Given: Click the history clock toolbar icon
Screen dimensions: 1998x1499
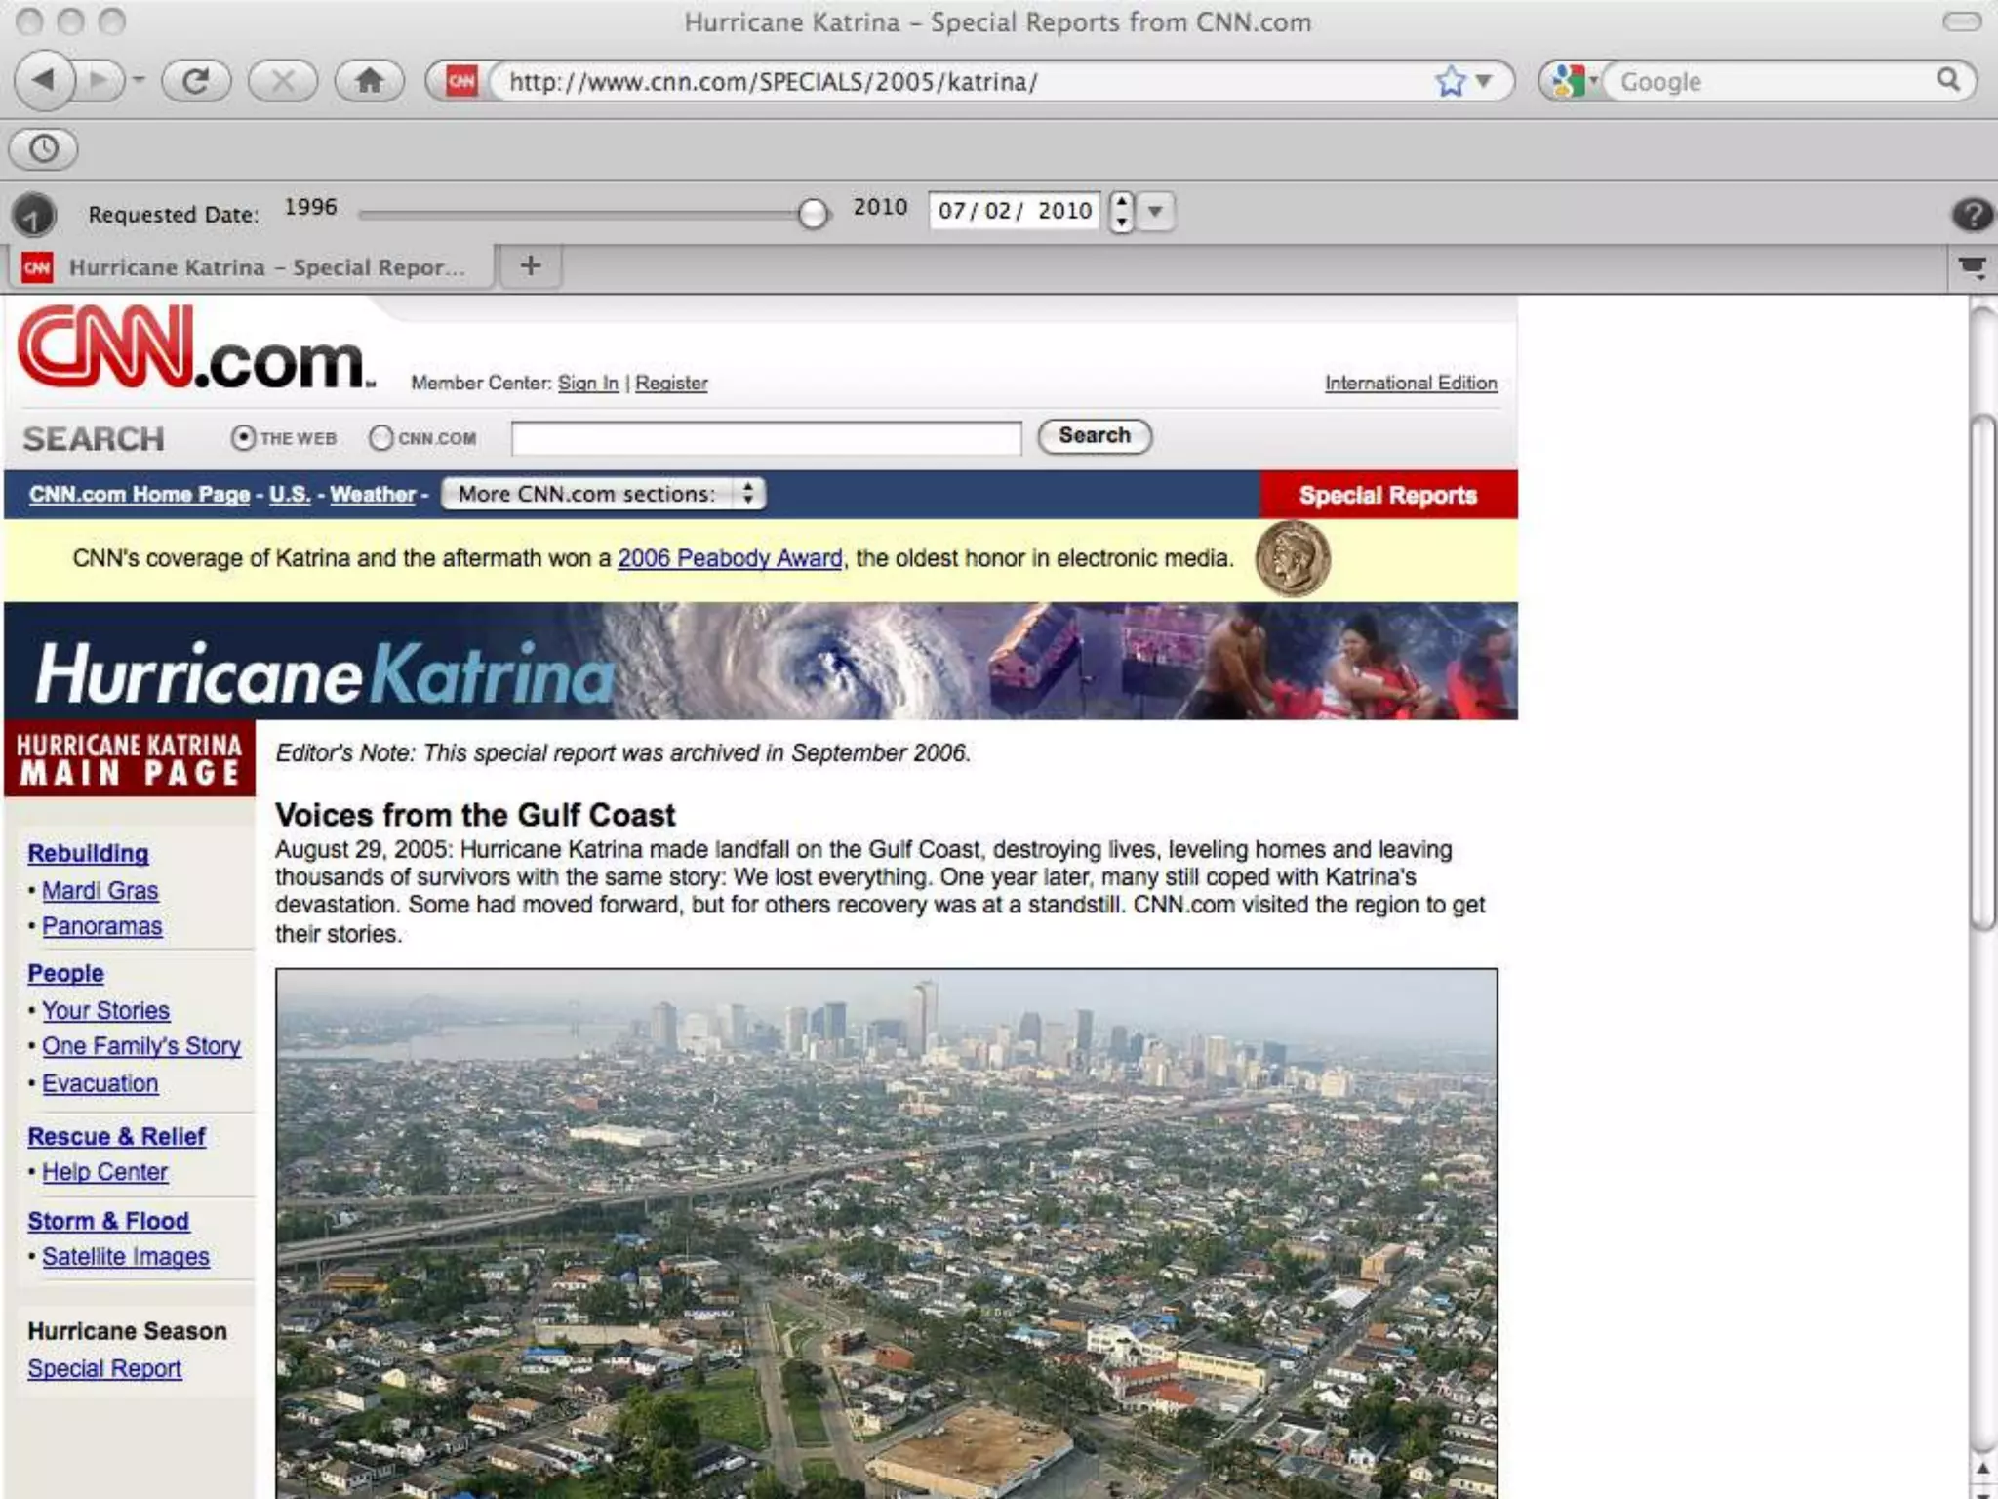Looking at the screenshot, I should 43,148.
